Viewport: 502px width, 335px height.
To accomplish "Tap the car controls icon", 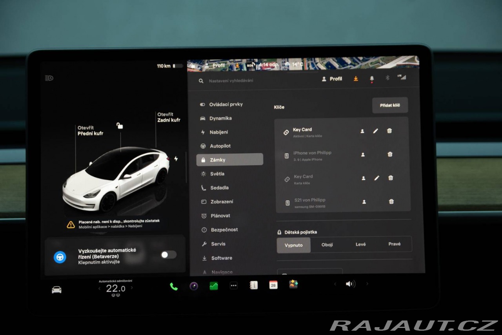I will [56, 290].
